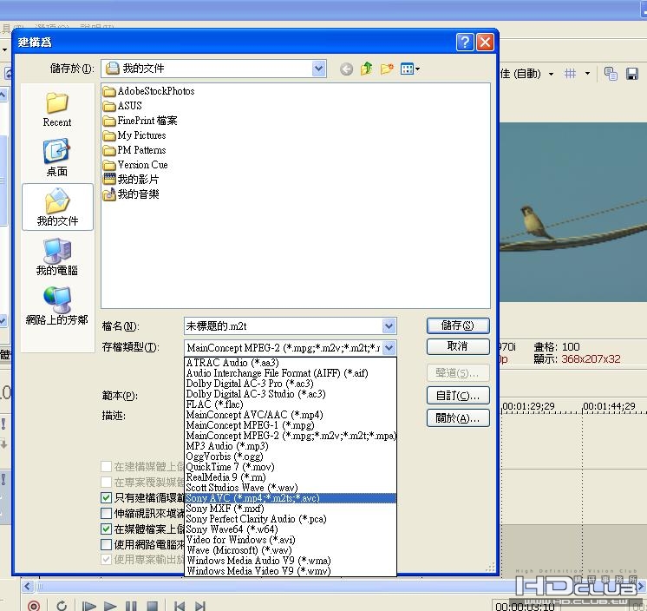This screenshot has height=611, width=647.
Task: Choose Sony MXF (*.mxf) format
Action: [x=291, y=509]
